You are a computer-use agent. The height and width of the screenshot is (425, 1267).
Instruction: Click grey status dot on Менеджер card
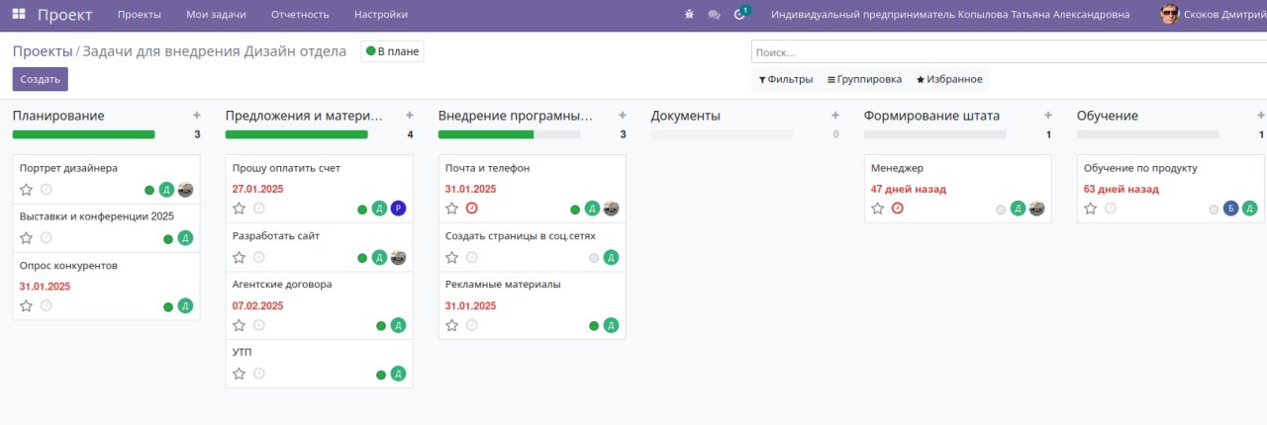[x=1001, y=210]
